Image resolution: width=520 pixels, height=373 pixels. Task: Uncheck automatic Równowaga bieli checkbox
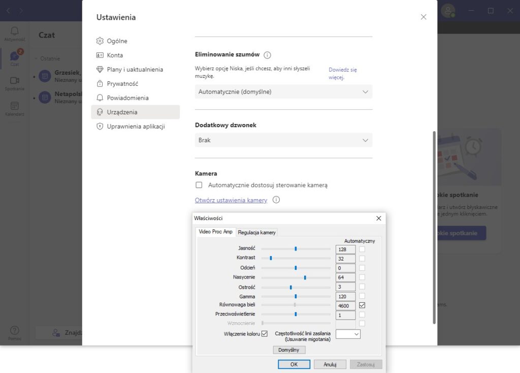point(362,305)
